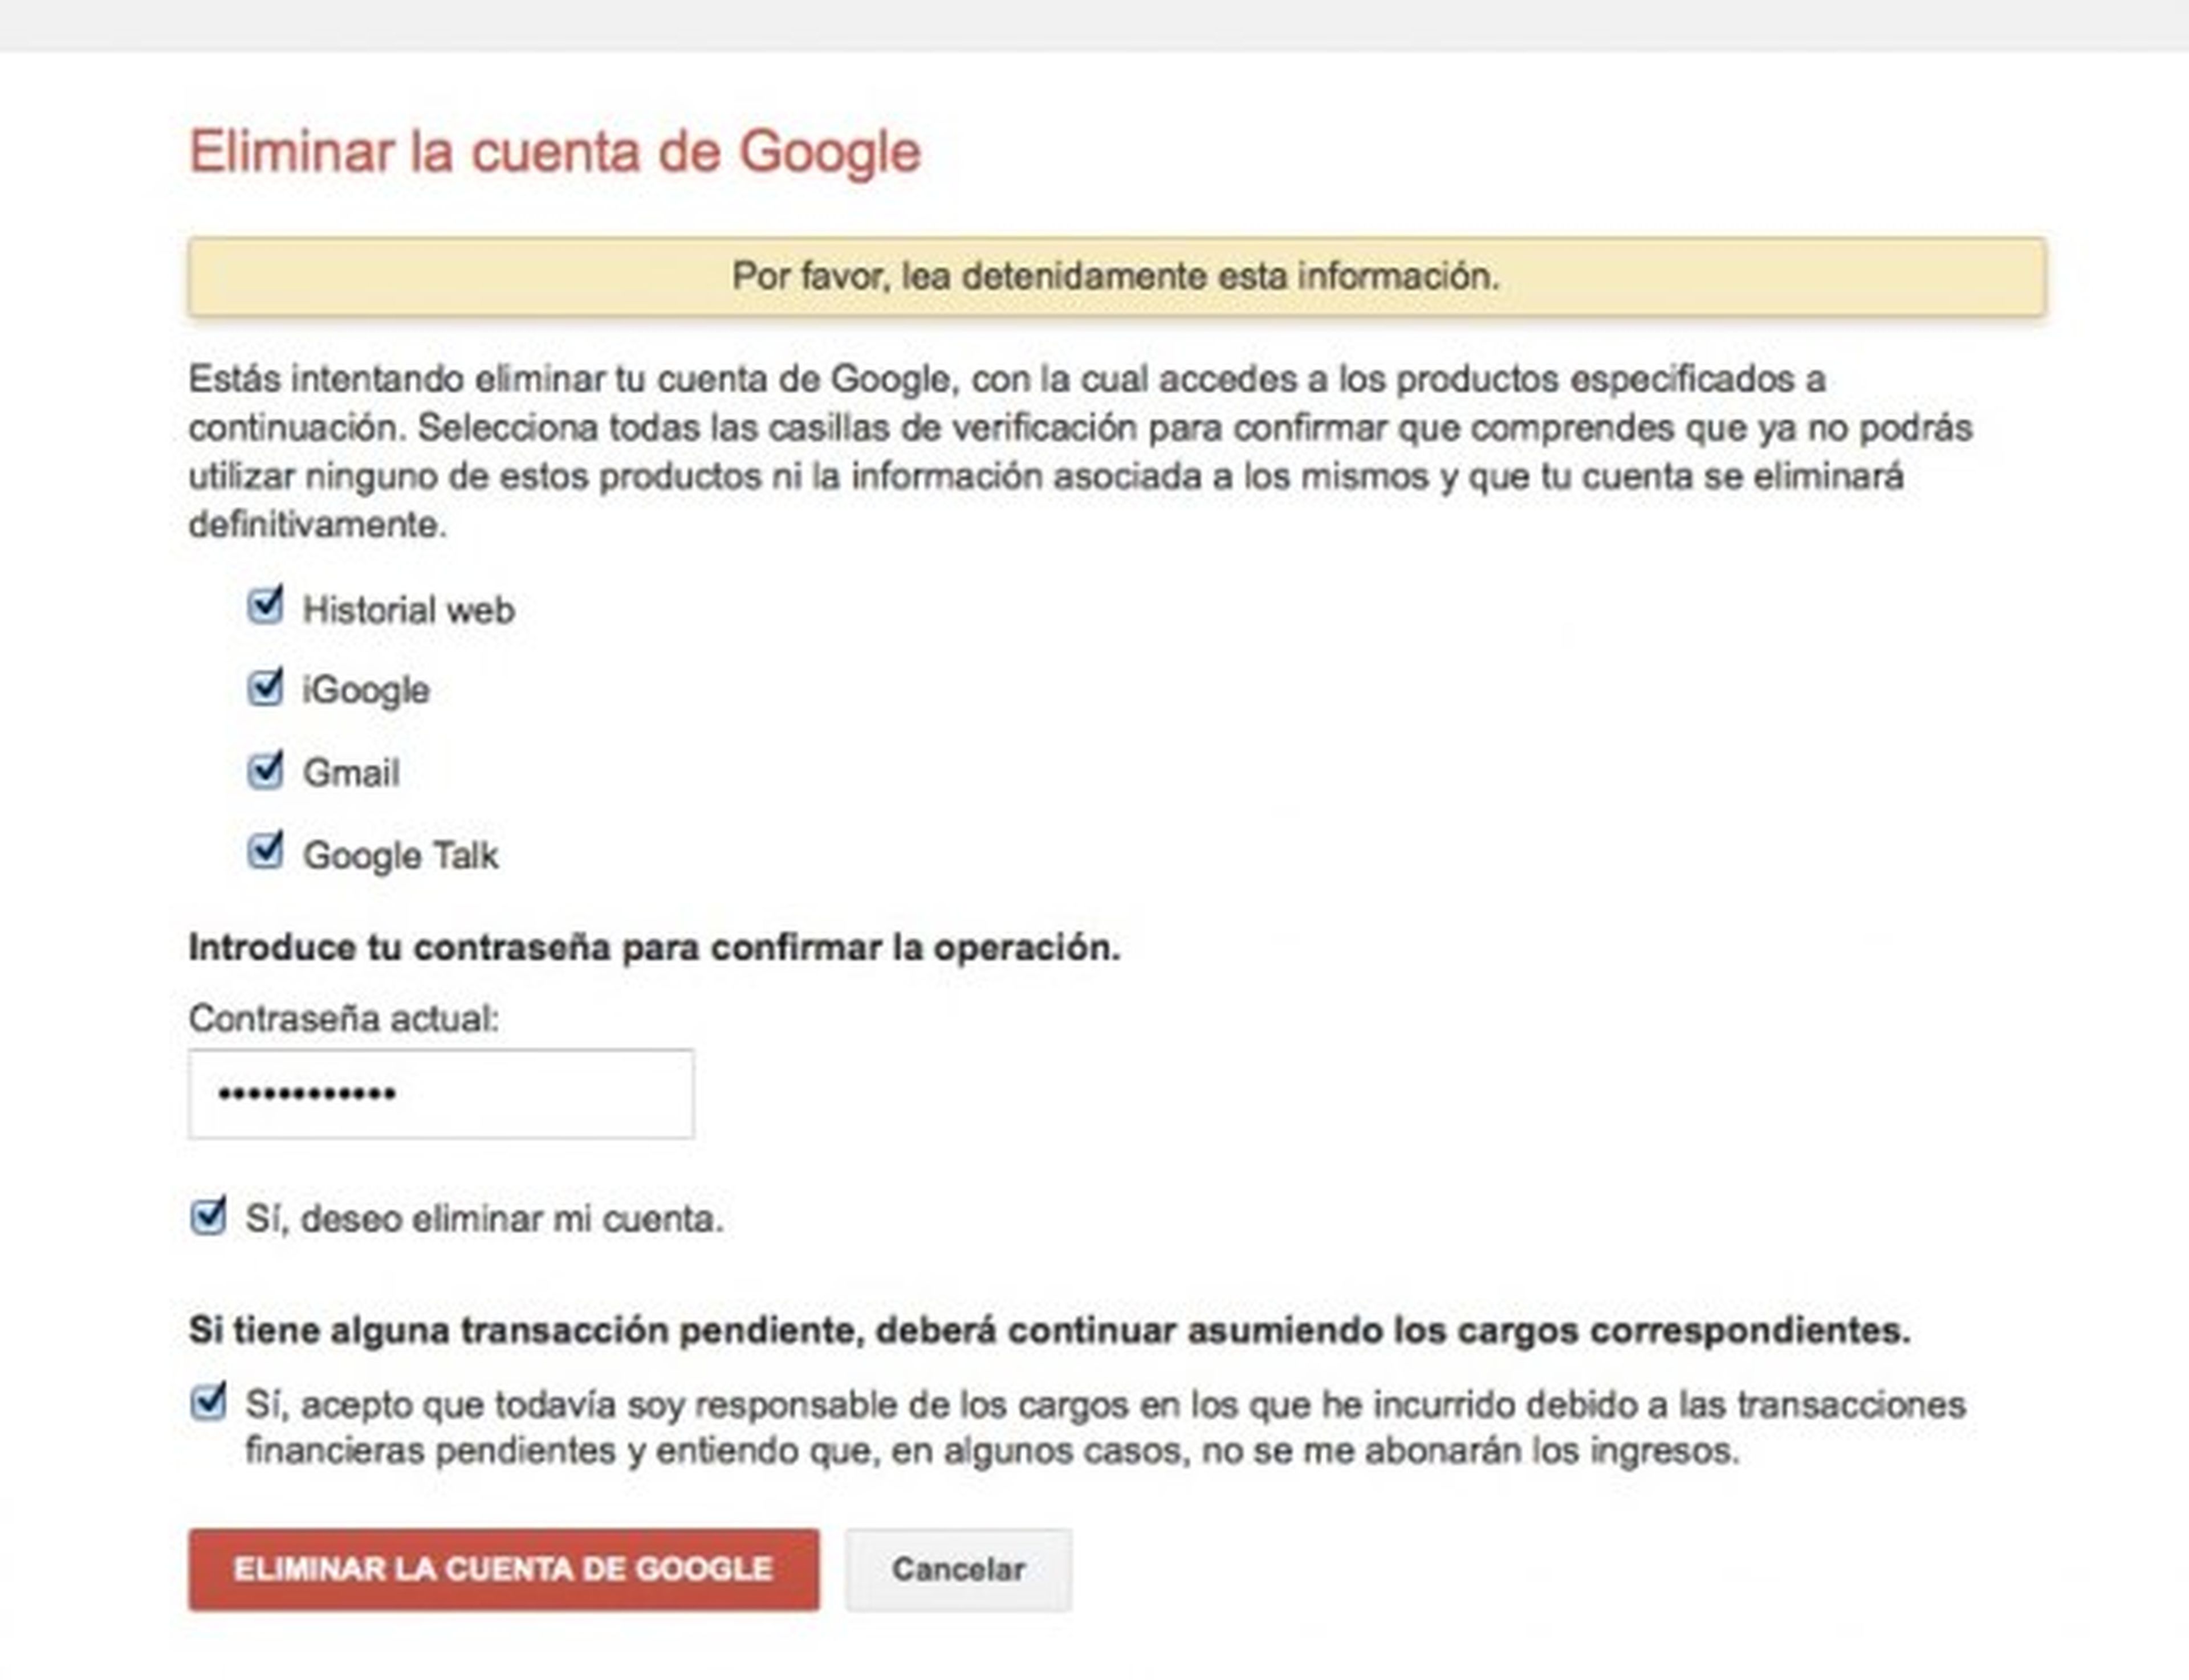Click the 'iGoogle' label text

pyautogui.click(x=366, y=690)
